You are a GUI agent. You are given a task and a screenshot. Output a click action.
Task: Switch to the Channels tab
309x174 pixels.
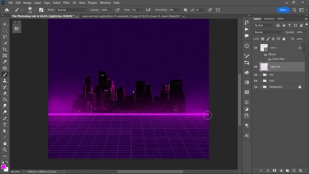[269, 19]
